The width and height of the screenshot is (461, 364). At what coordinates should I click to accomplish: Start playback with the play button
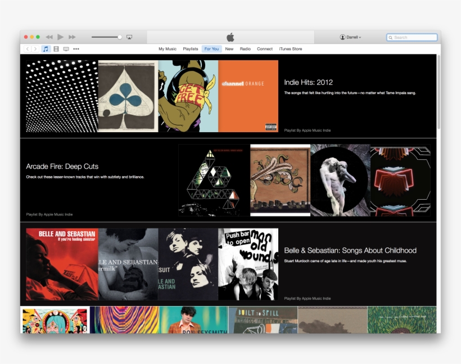tap(61, 37)
